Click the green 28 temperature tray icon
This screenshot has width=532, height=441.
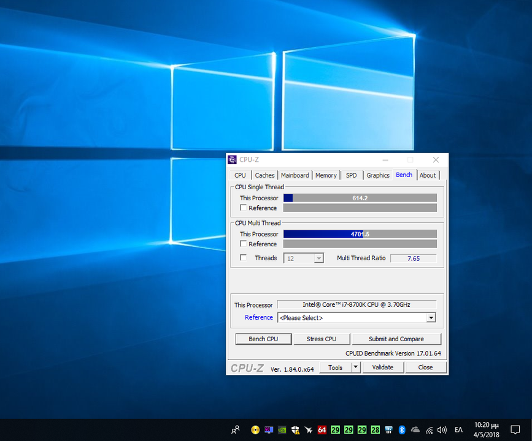coord(376,430)
